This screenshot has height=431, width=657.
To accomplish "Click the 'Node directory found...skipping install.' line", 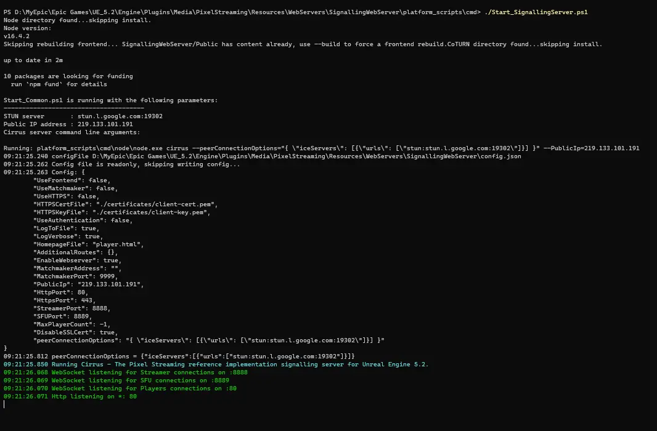I will point(77,20).
